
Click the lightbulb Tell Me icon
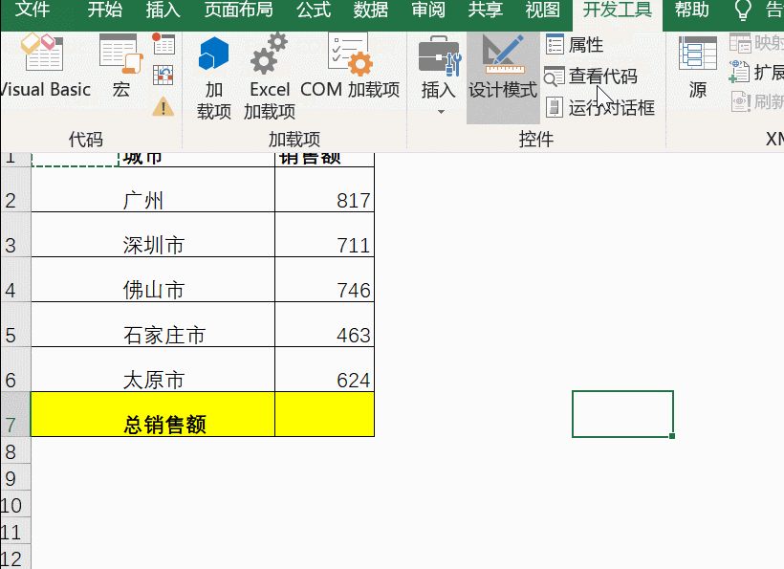pyautogui.click(x=743, y=10)
